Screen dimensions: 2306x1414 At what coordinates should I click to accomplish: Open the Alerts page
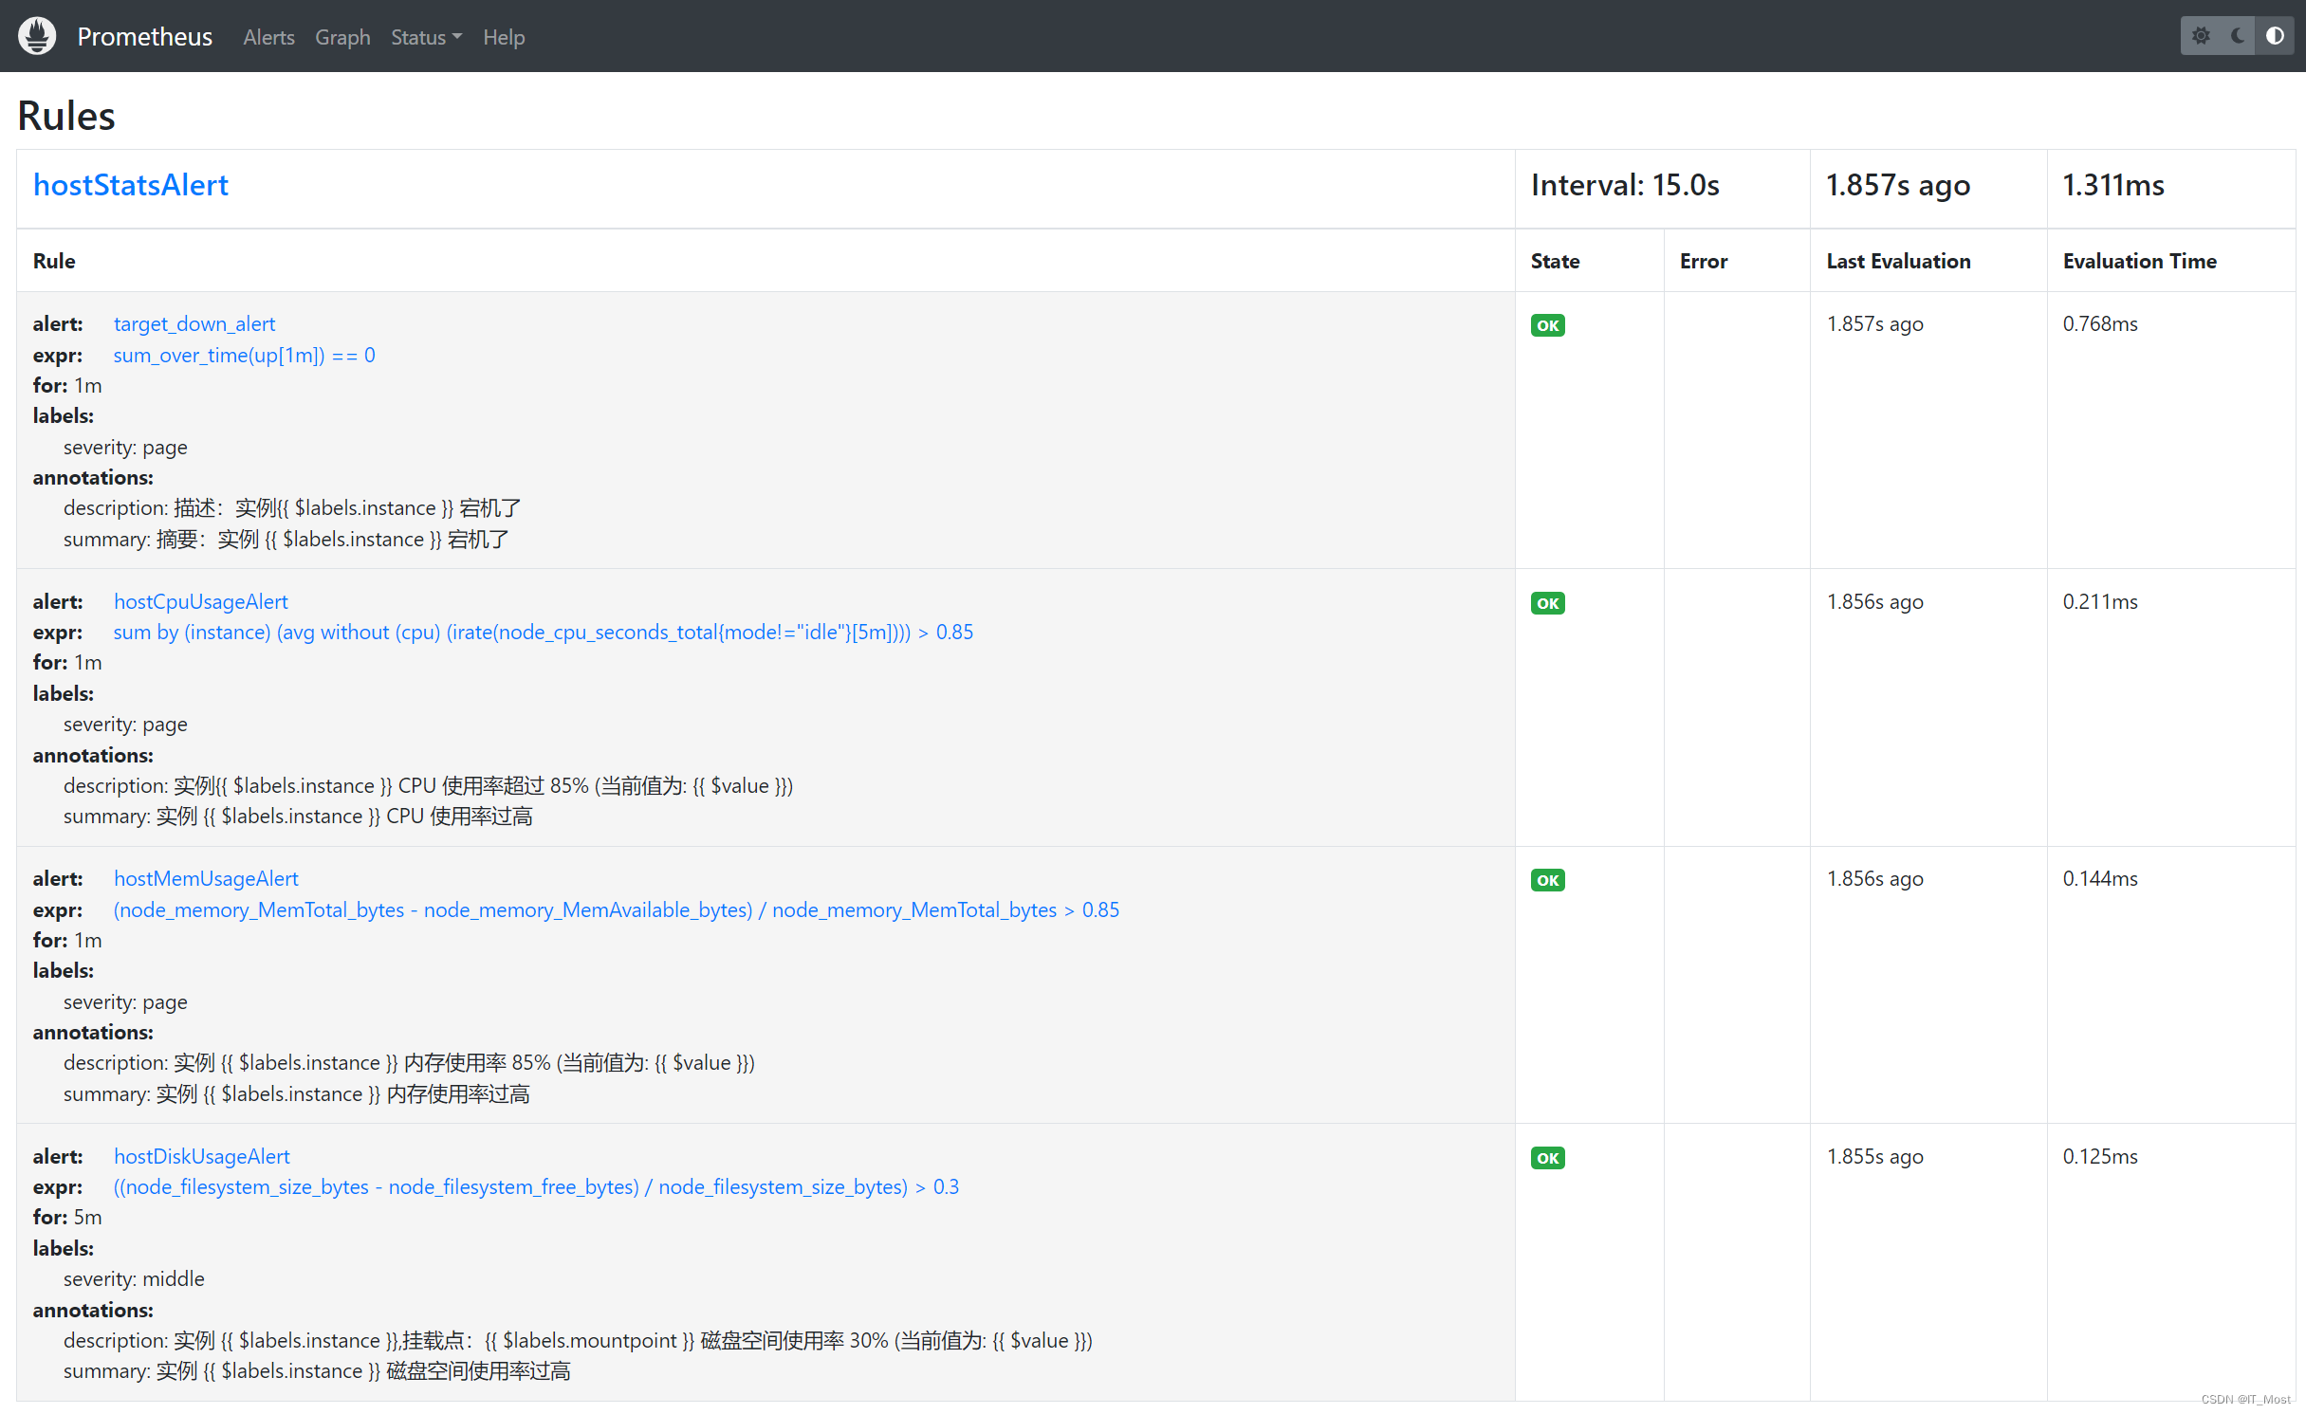point(268,37)
